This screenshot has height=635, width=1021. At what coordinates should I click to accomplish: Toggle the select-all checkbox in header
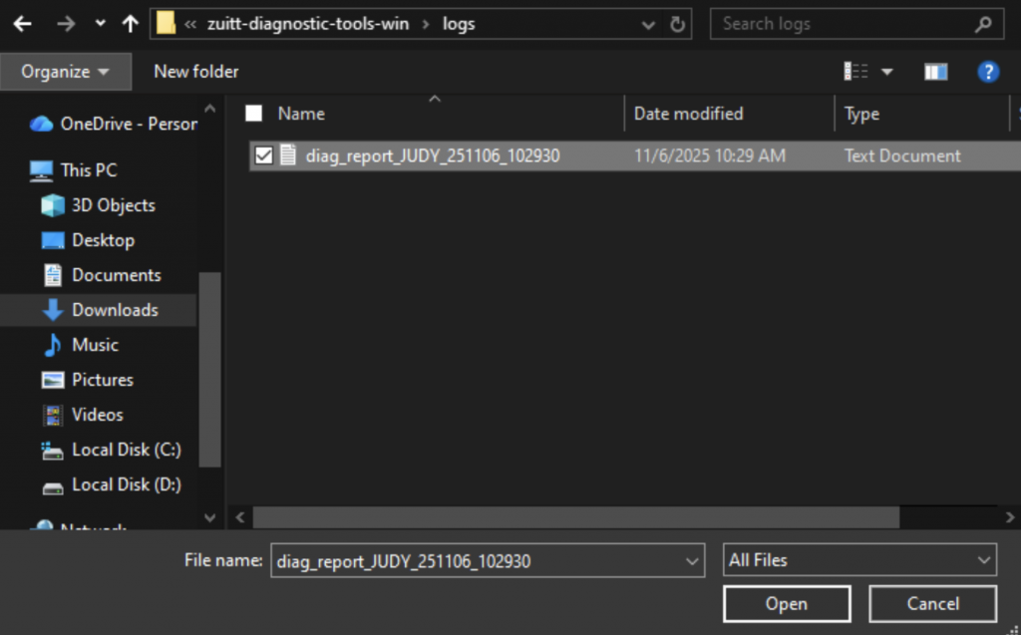tap(254, 114)
